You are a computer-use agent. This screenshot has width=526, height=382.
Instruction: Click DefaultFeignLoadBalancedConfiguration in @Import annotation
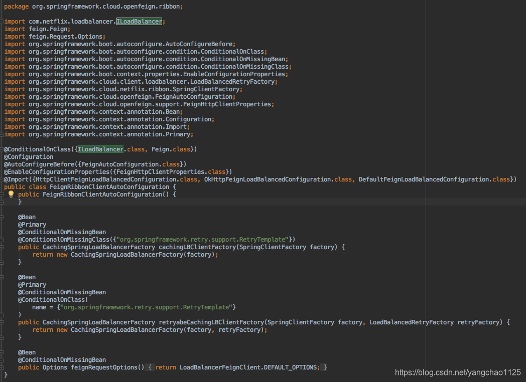point(424,179)
